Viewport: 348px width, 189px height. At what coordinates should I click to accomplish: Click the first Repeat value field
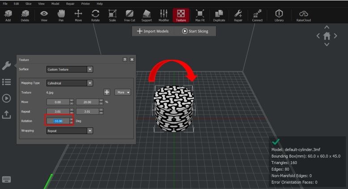pyautogui.click(x=58, y=111)
